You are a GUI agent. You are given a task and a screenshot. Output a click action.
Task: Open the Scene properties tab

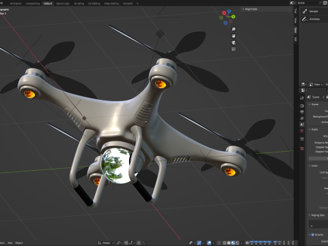coord(302,124)
